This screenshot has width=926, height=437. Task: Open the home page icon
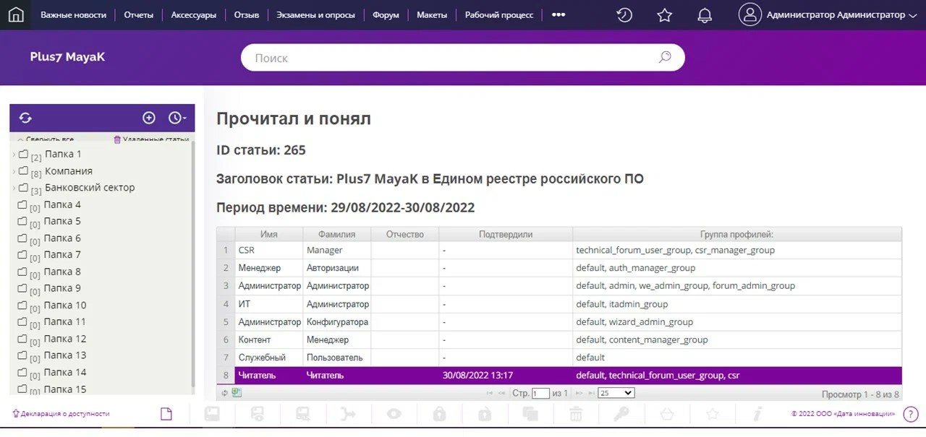16,14
